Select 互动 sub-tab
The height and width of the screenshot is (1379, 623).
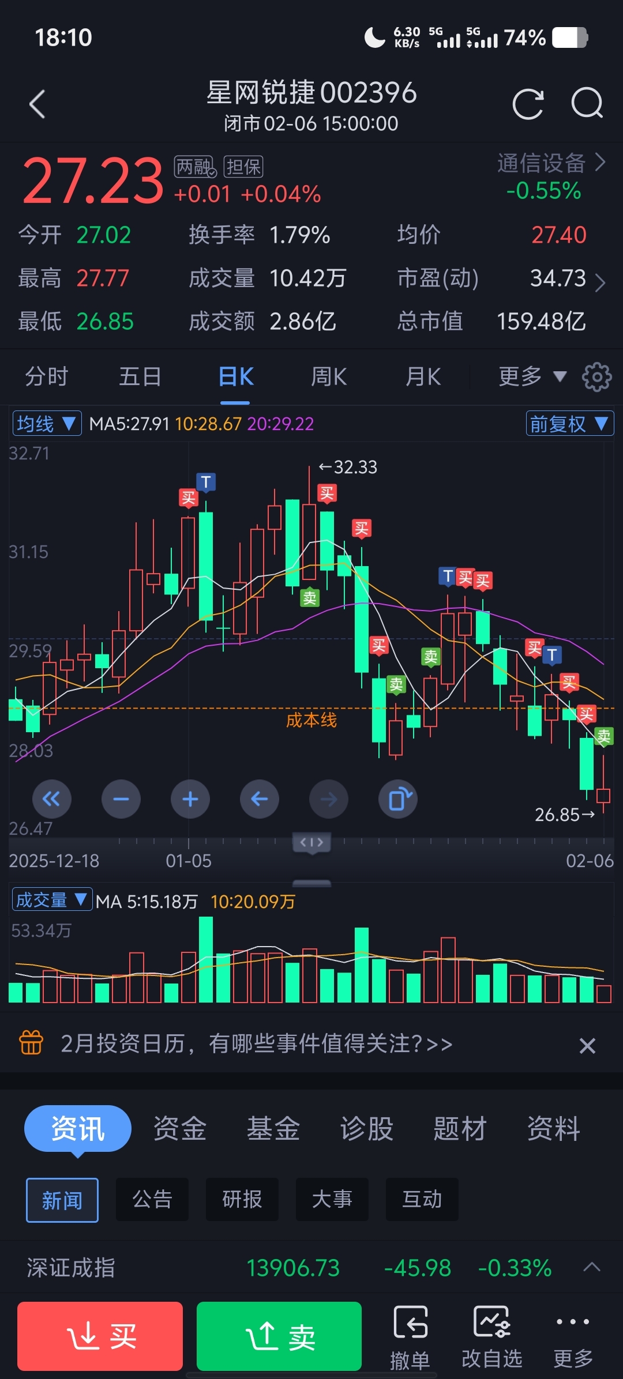[x=422, y=1199]
